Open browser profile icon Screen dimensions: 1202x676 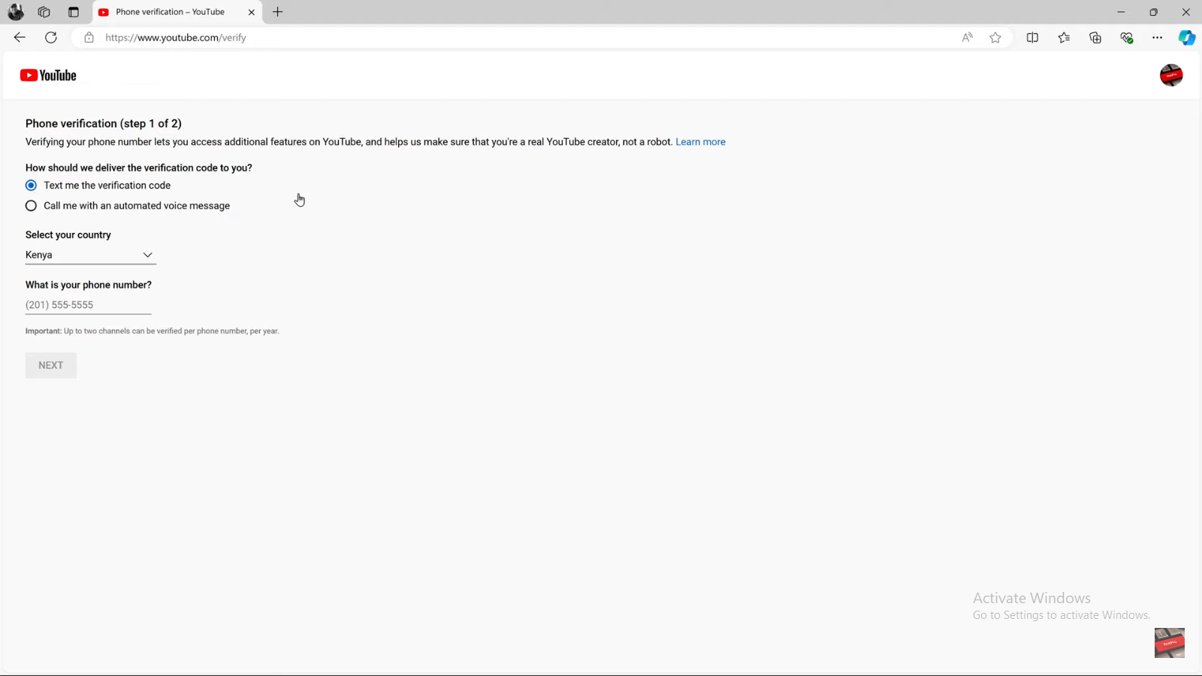[x=15, y=12]
